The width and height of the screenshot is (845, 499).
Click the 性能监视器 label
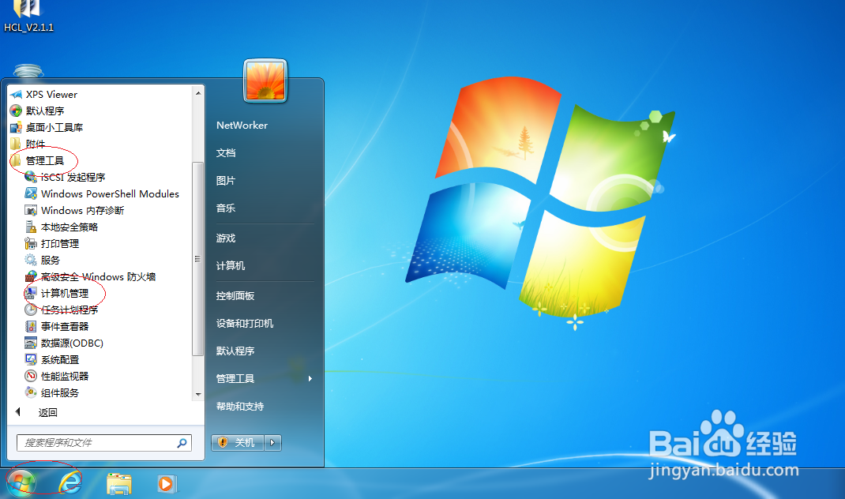tap(65, 376)
